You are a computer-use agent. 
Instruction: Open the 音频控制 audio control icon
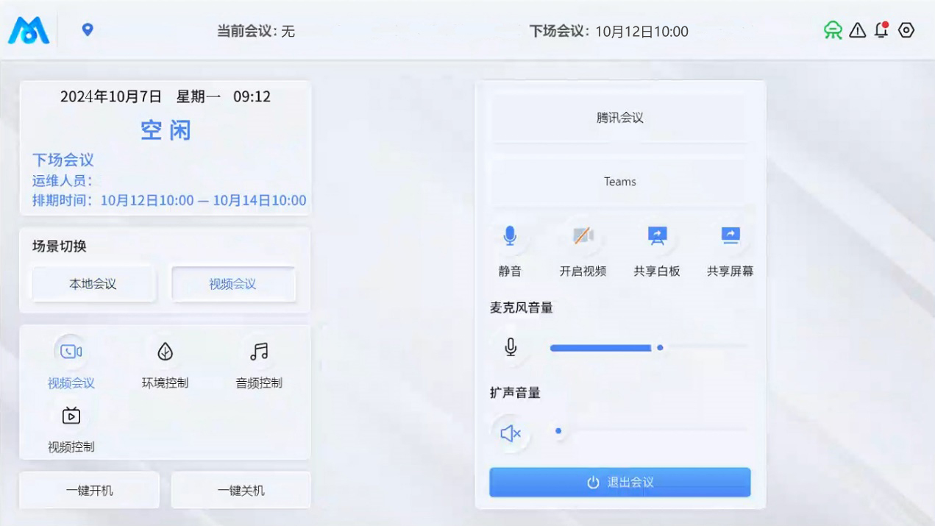point(259,352)
